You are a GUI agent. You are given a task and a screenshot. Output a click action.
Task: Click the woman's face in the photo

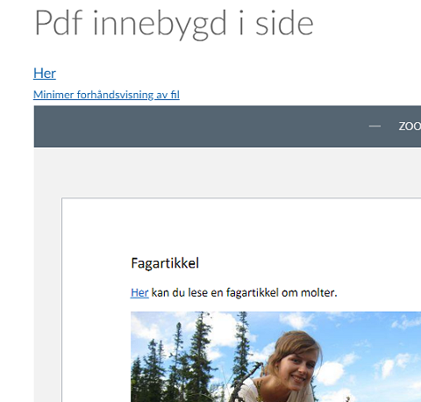pos(294,364)
